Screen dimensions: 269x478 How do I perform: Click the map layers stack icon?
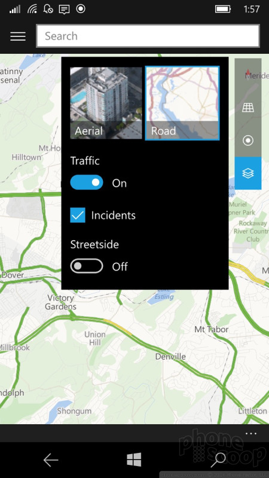(248, 173)
